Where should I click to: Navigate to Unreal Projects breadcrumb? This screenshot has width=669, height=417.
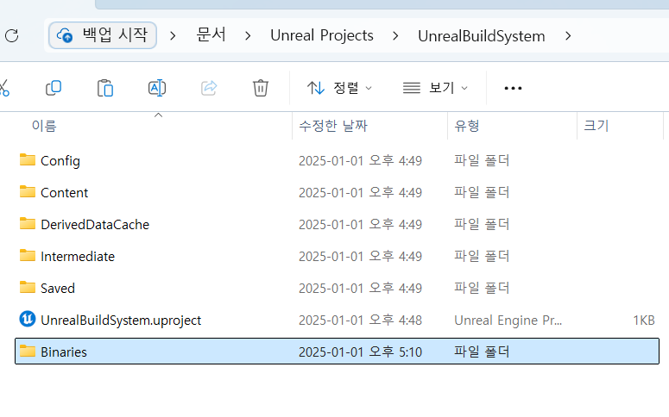click(322, 35)
